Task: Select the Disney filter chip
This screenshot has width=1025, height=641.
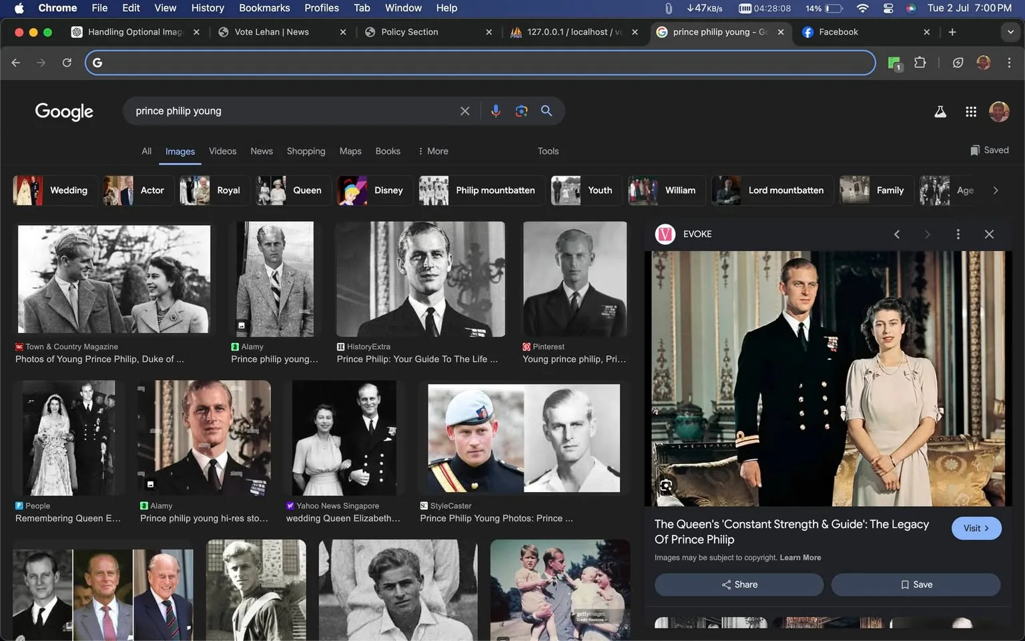Action: tap(374, 190)
